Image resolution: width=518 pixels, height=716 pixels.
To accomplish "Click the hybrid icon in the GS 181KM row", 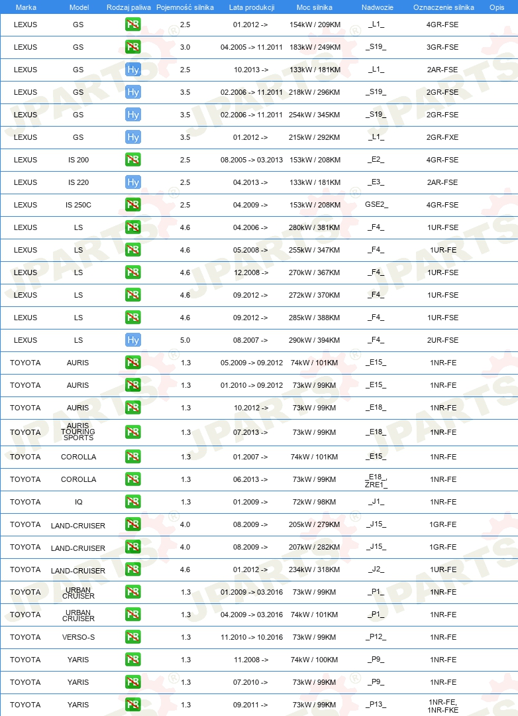I will point(132,70).
